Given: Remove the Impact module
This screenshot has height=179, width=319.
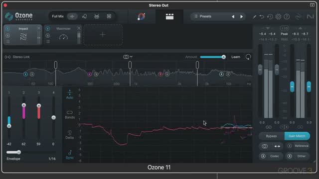Looking at the screenshot, I should (x=39, y=28).
